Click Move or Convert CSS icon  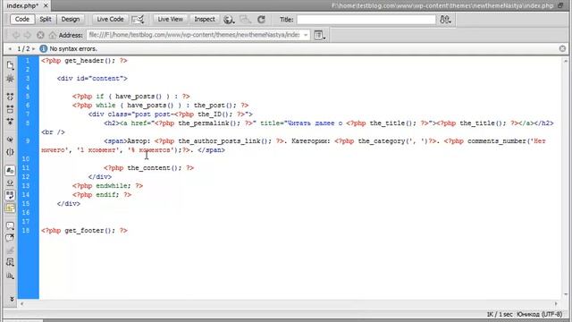10,275
